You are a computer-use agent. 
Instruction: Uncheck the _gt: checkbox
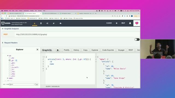pyautogui.click(x=10, y=60)
